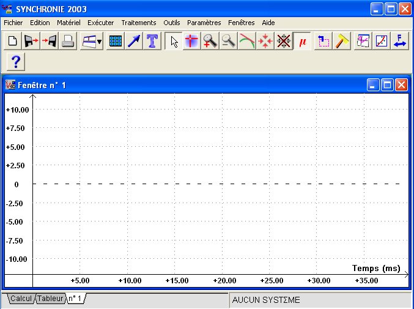Screen dimensions: 414x309
Task: Click the Temps (ms) axis label
Action: coord(376,268)
